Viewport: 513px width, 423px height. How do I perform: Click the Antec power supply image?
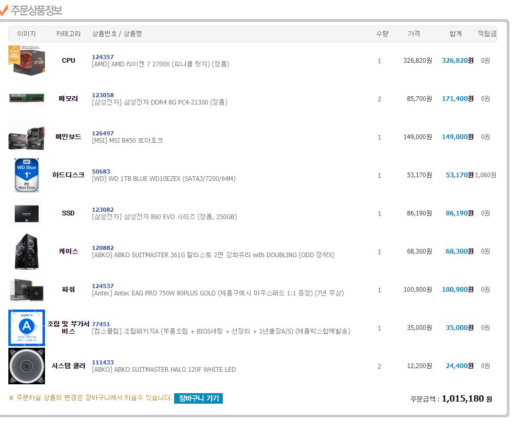(27, 290)
